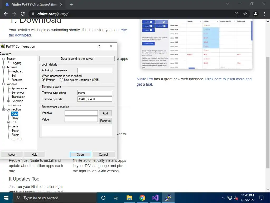Click the Cortana circle icon

pyautogui.click(x=103, y=198)
